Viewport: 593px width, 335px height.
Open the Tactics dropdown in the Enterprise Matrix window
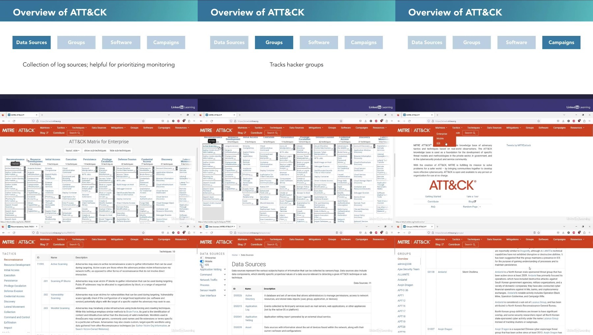(x=62, y=128)
